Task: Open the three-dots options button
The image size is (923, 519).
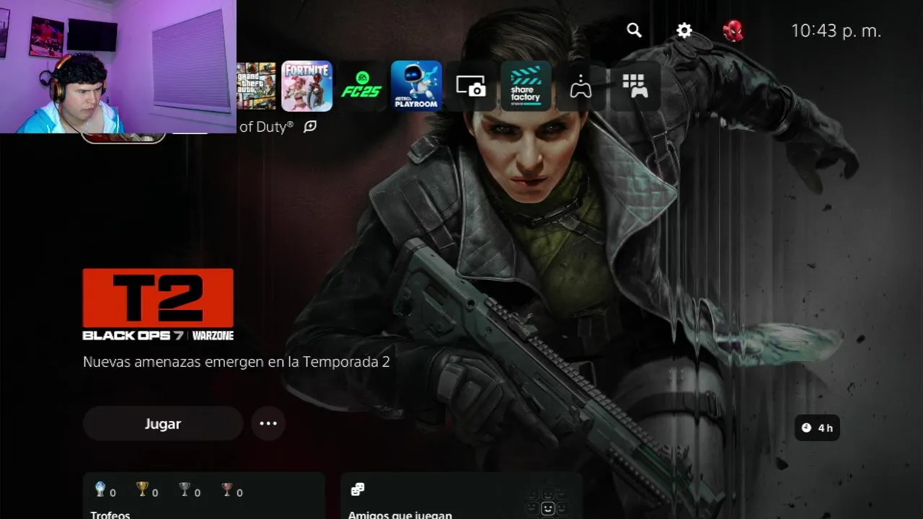Action: (x=268, y=424)
